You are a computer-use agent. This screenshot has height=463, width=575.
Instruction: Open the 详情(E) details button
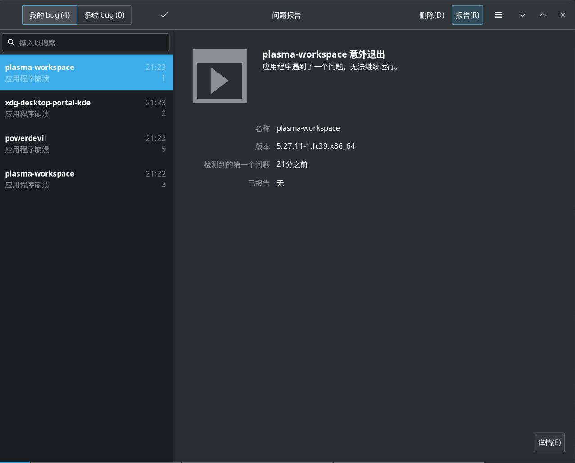549,442
